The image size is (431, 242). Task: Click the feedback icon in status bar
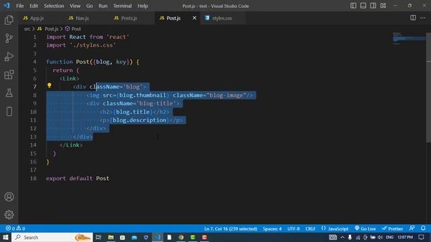411,229
